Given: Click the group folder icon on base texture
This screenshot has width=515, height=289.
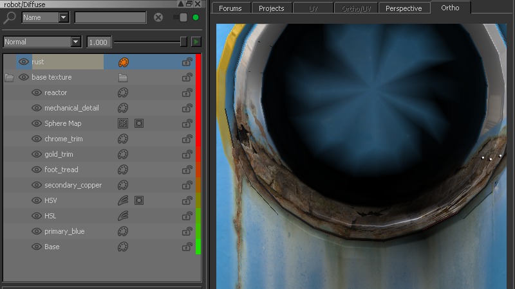Looking at the screenshot, I should (123, 77).
